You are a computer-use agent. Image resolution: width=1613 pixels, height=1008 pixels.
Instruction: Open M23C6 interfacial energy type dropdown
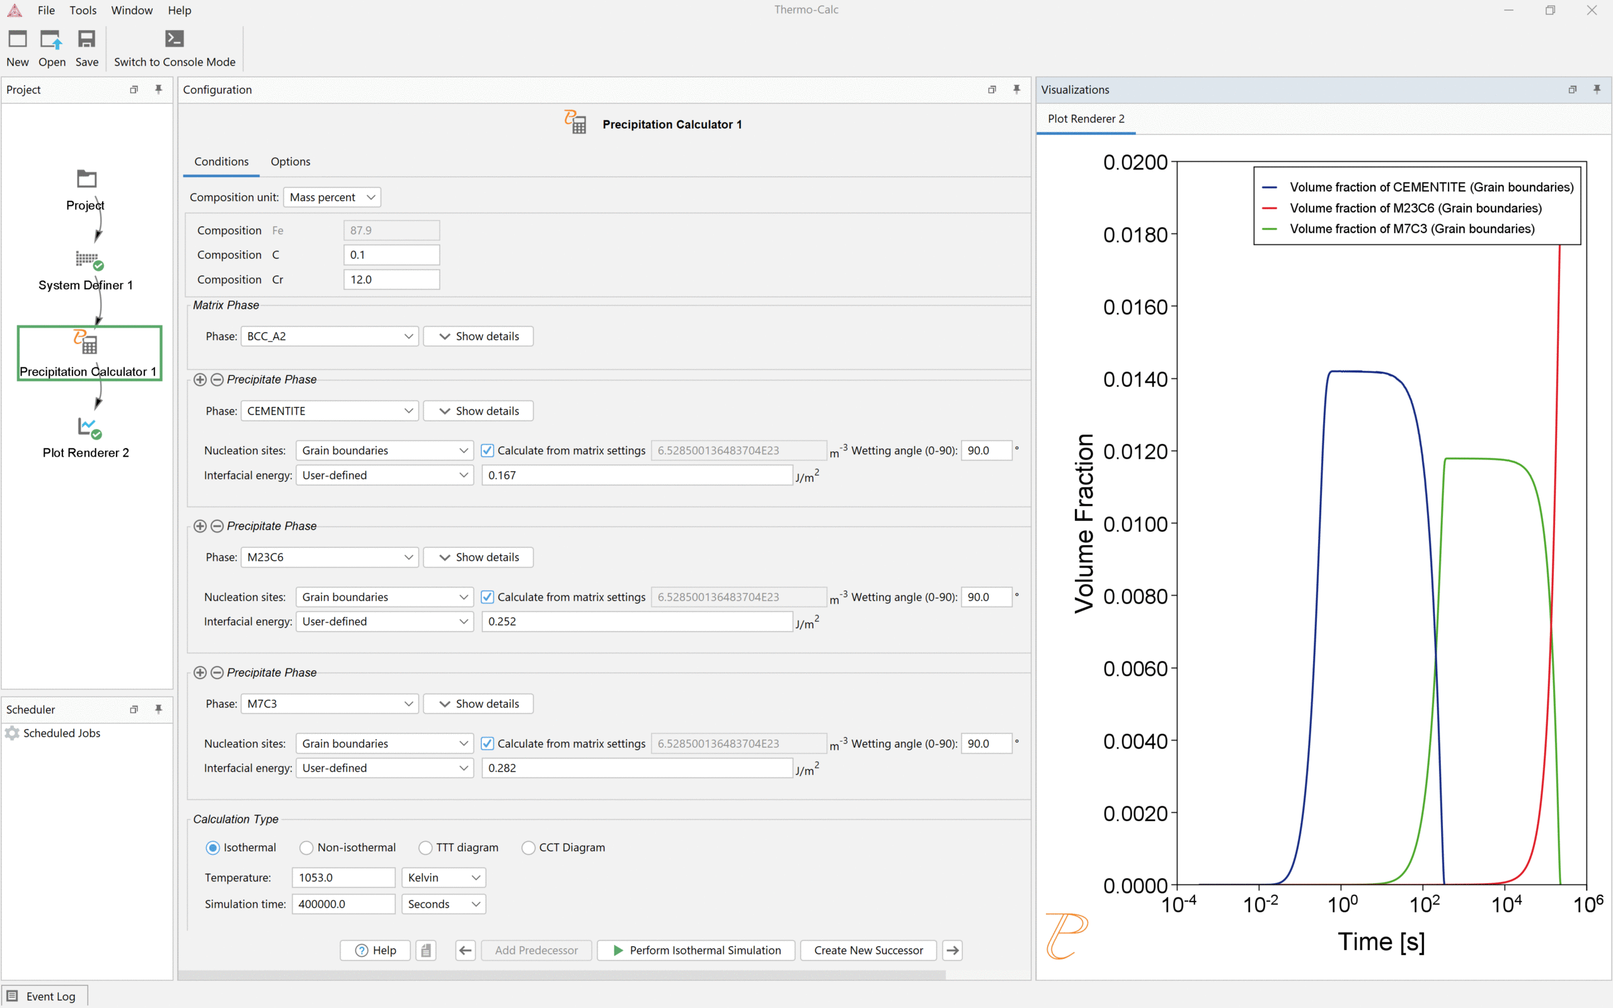click(384, 621)
